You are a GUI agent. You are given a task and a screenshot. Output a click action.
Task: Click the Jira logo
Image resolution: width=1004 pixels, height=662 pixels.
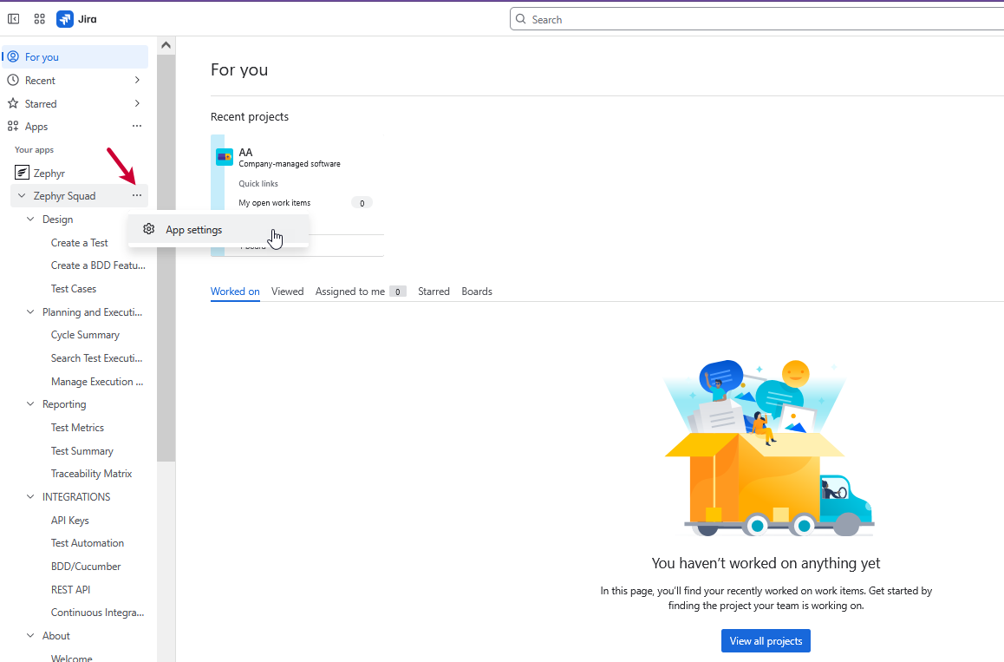click(65, 19)
